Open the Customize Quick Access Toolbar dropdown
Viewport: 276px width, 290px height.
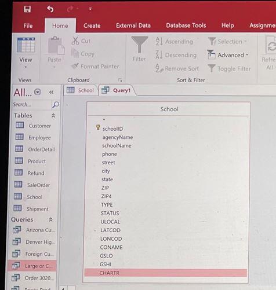coord(90,9)
